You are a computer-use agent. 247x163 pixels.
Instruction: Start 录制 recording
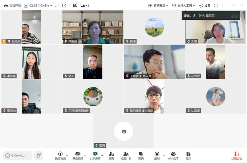[x=157, y=155]
